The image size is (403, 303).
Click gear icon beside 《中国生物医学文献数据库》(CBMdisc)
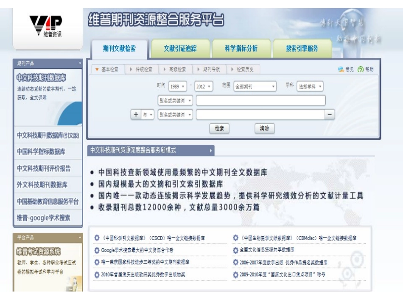click(235, 238)
